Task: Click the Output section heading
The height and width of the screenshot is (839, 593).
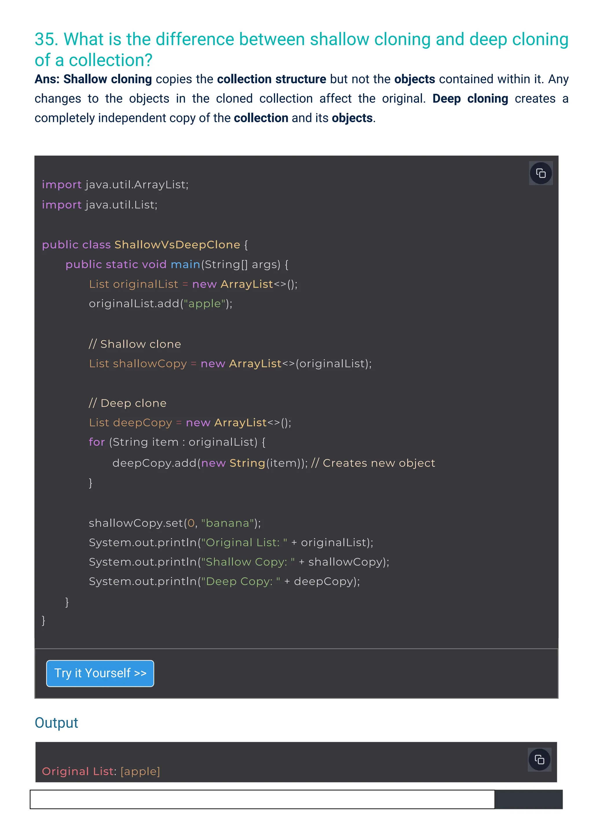Action: pos(56,723)
